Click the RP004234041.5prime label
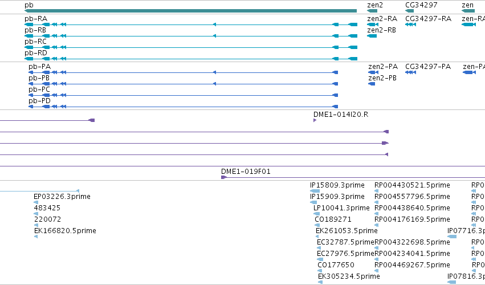The image size is (485, 285). coord(412,254)
